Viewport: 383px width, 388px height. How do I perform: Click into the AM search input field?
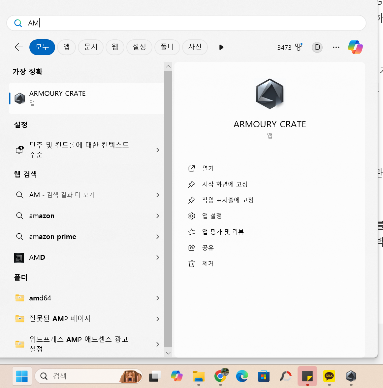[186, 23]
